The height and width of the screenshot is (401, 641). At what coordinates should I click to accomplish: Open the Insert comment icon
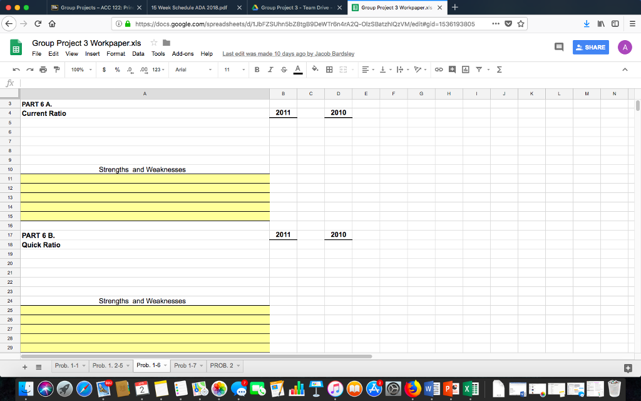click(451, 70)
